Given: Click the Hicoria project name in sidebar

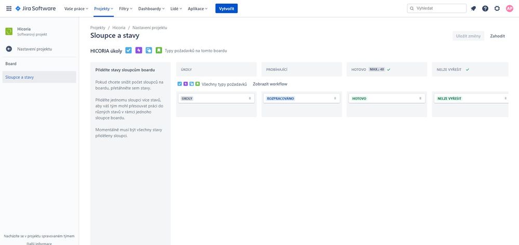Looking at the screenshot, I should tap(24, 29).
